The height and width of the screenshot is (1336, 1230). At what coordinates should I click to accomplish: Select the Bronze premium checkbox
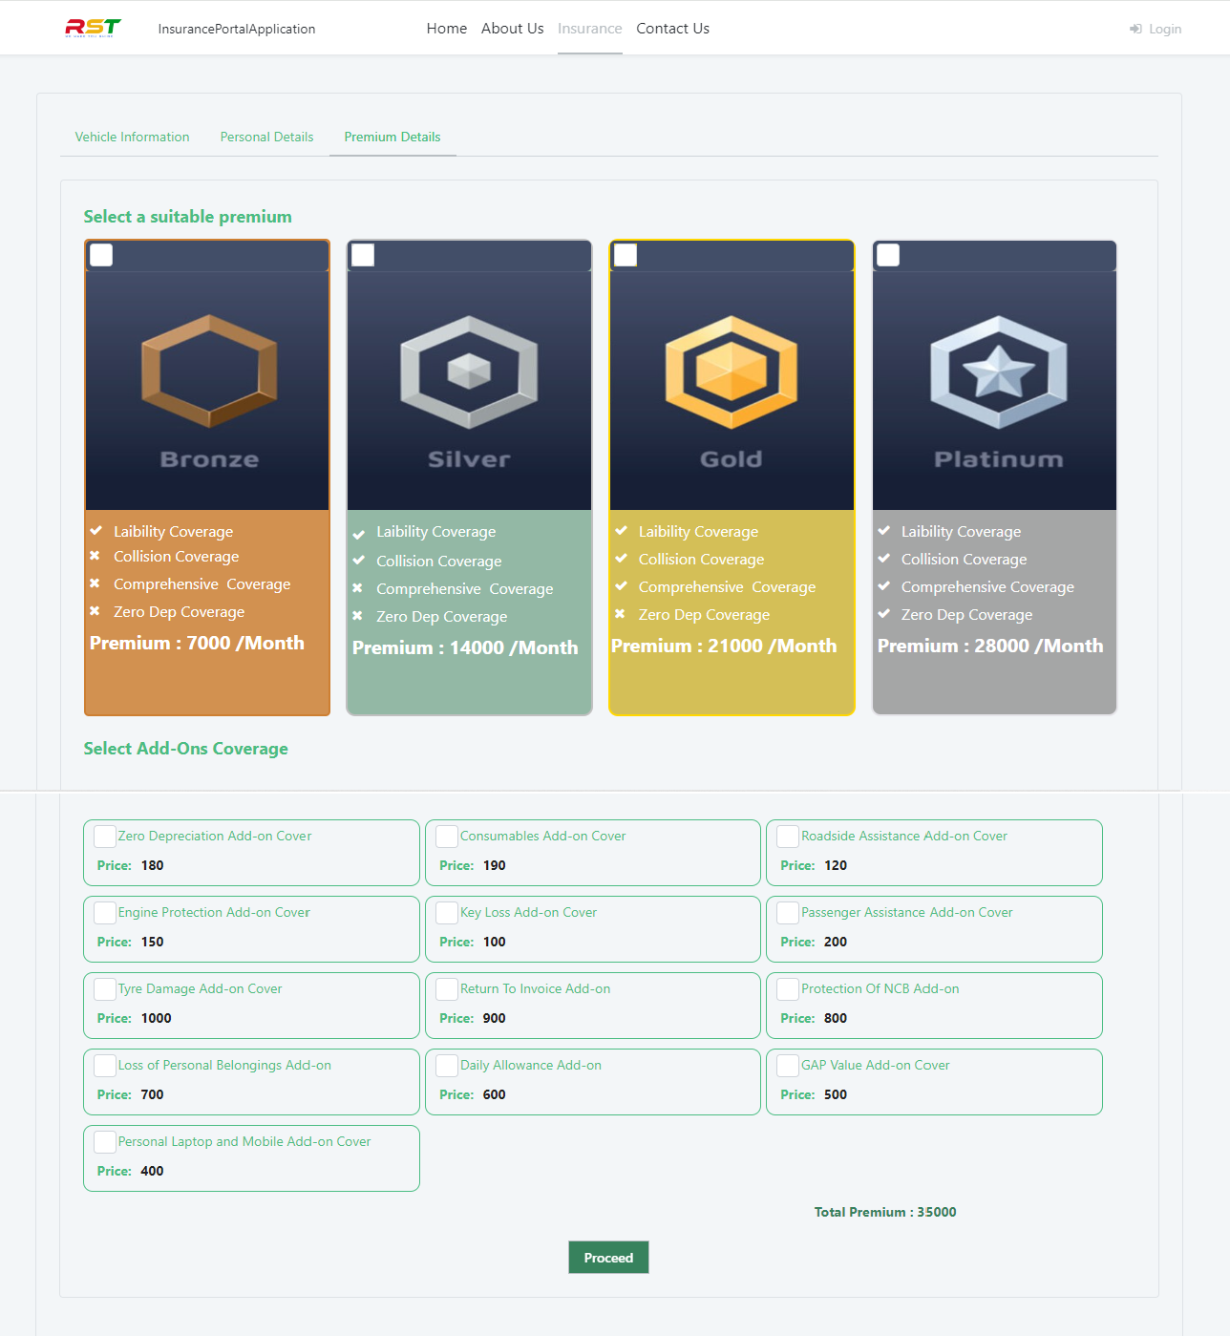101,255
